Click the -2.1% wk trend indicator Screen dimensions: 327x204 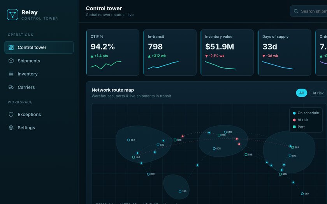point(215,56)
